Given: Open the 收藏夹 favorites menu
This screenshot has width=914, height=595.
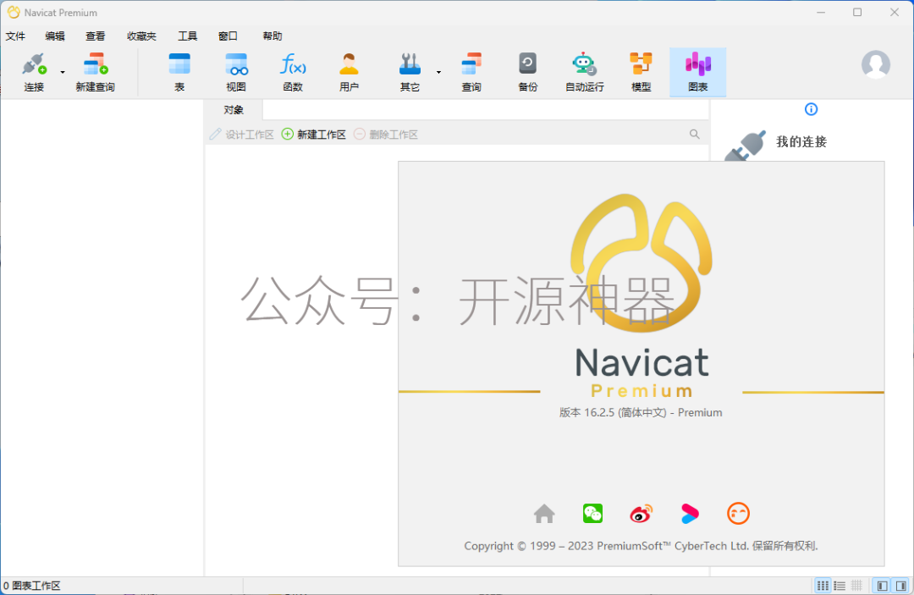Looking at the screenshot, I should click(141, 36).
